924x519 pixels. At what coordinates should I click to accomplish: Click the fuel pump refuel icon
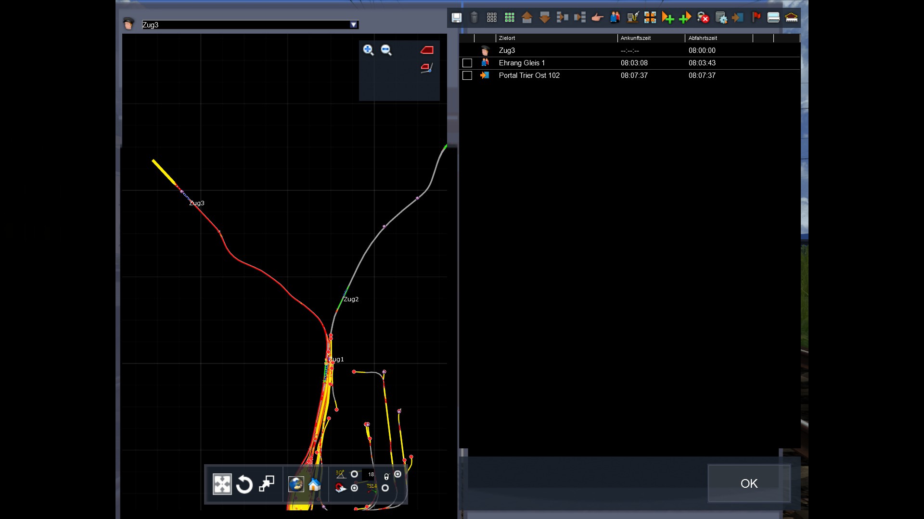[632, 18]
